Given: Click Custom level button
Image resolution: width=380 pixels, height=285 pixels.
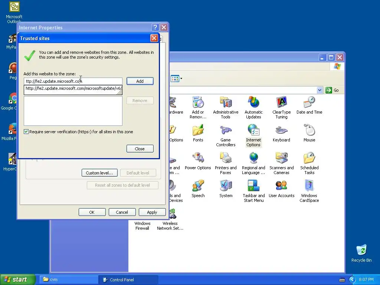Looking at the screenshot, I should pos(99,173).
